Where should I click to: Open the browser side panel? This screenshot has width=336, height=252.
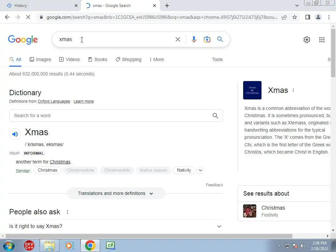coord(308,17)
